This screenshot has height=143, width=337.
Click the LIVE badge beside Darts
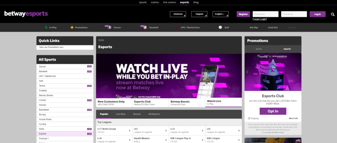90,129
